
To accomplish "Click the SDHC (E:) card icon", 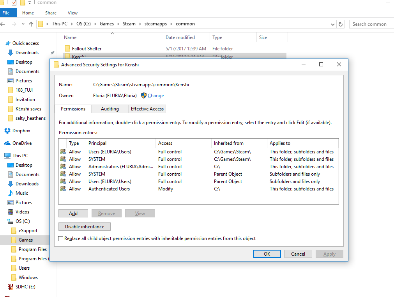I will pos(10,287).
